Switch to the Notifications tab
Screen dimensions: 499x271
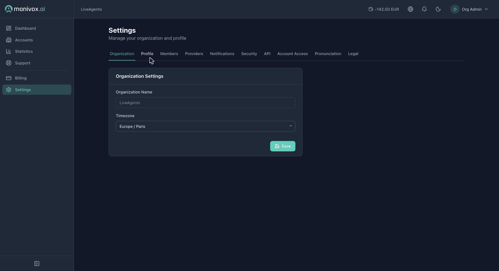point(222,54)
